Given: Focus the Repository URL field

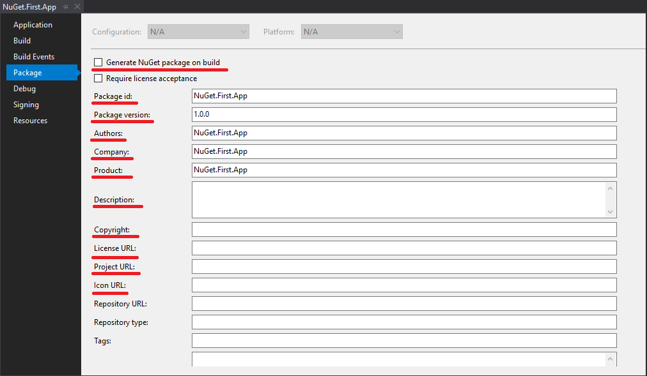Looking at the screenshot, I should tap(404, 303).
